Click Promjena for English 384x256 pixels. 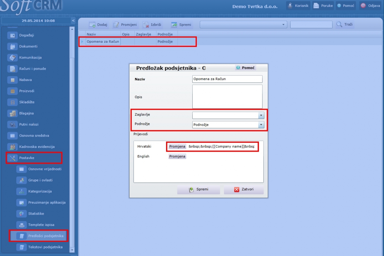point(177,156)
